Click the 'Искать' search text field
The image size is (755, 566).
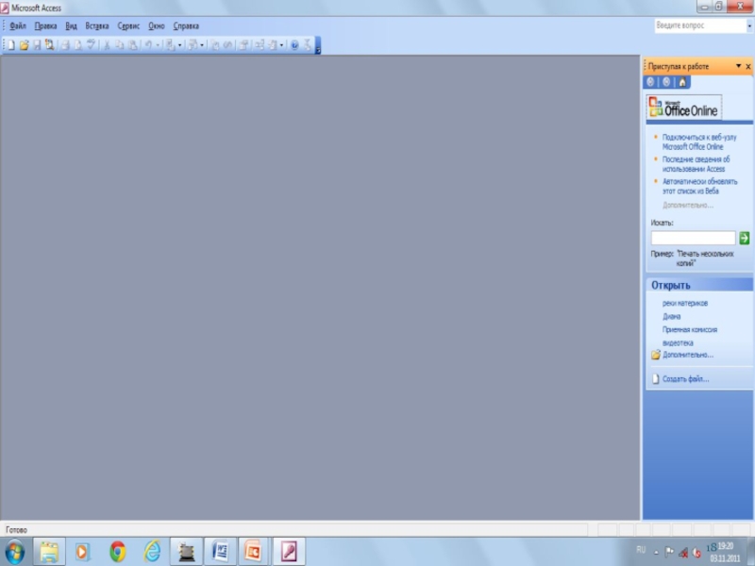point(693,239)
